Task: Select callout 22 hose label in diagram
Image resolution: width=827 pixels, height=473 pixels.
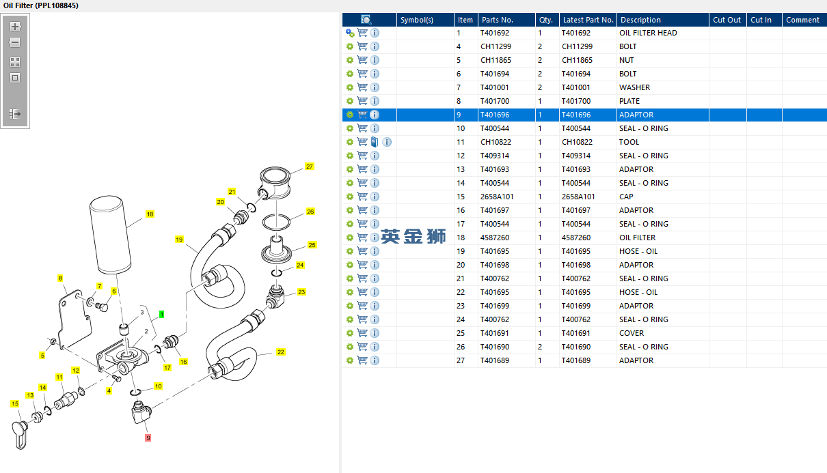Action: pyautogui.click(x=280, y=352)
